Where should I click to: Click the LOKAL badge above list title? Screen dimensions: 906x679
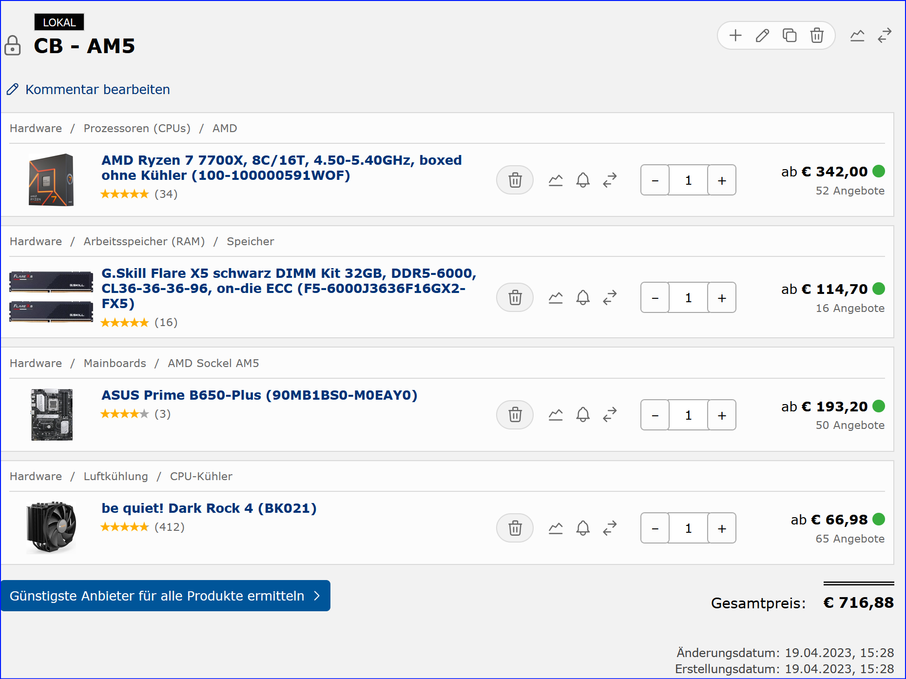(59, 22)
